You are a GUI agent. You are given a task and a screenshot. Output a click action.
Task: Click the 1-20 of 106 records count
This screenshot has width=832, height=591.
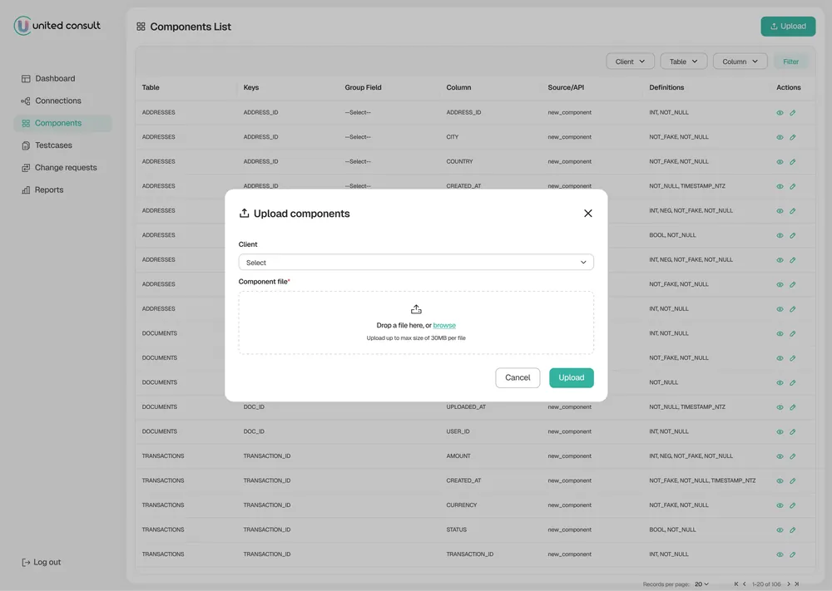click(766, 584)
